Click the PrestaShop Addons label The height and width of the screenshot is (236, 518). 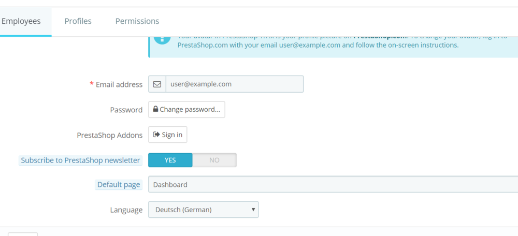109,135
